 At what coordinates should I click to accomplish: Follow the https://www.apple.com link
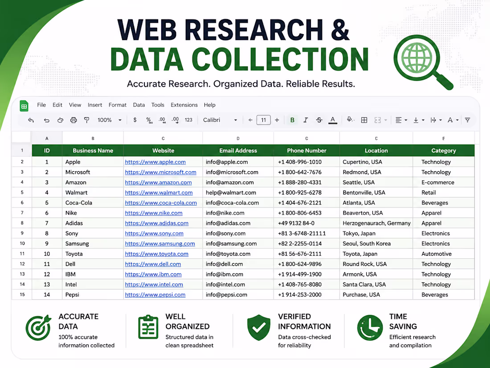pyautogui.click(x=155, y=162)
